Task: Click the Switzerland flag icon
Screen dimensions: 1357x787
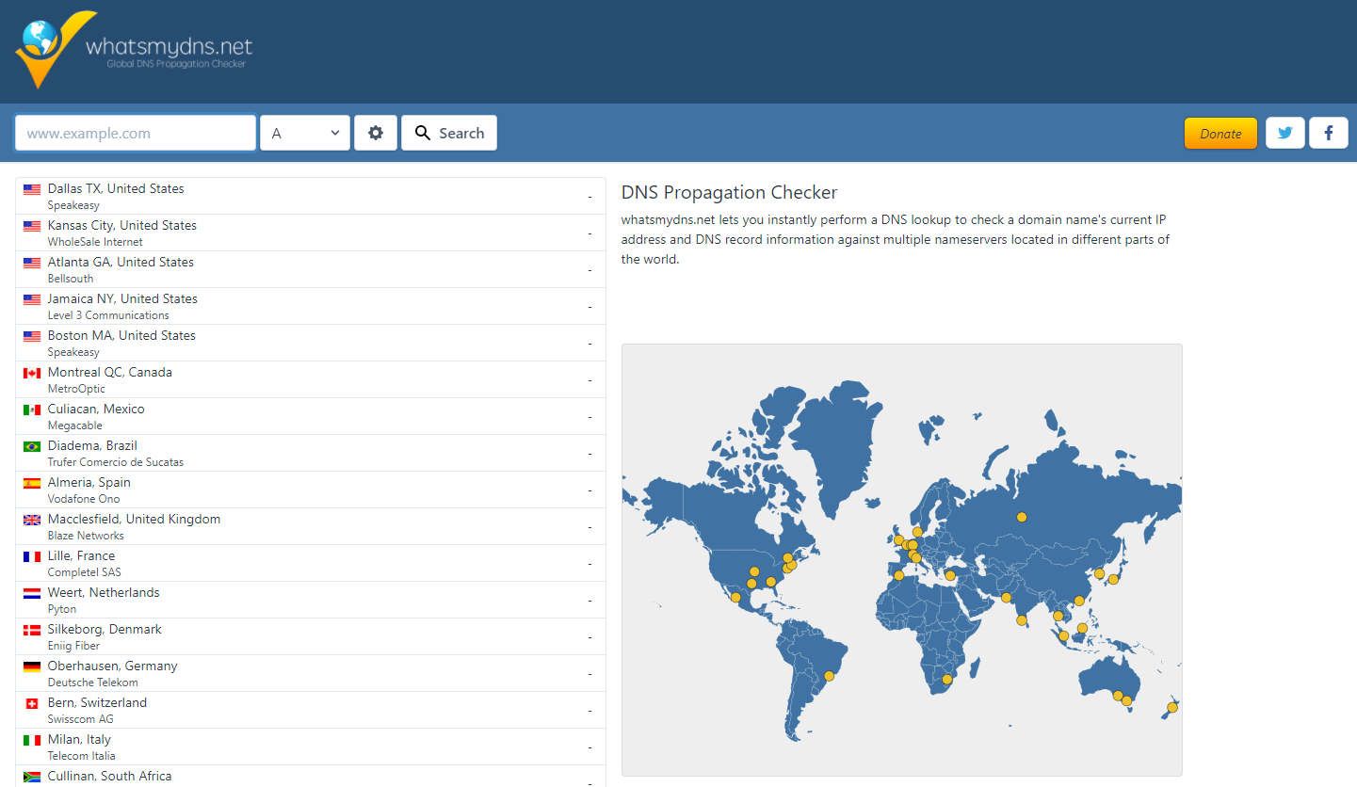Action: [x=32, y=703]
